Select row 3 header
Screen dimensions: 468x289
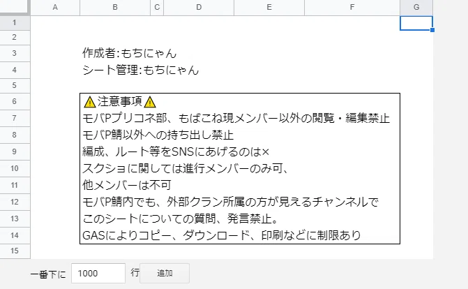[15, 54]
